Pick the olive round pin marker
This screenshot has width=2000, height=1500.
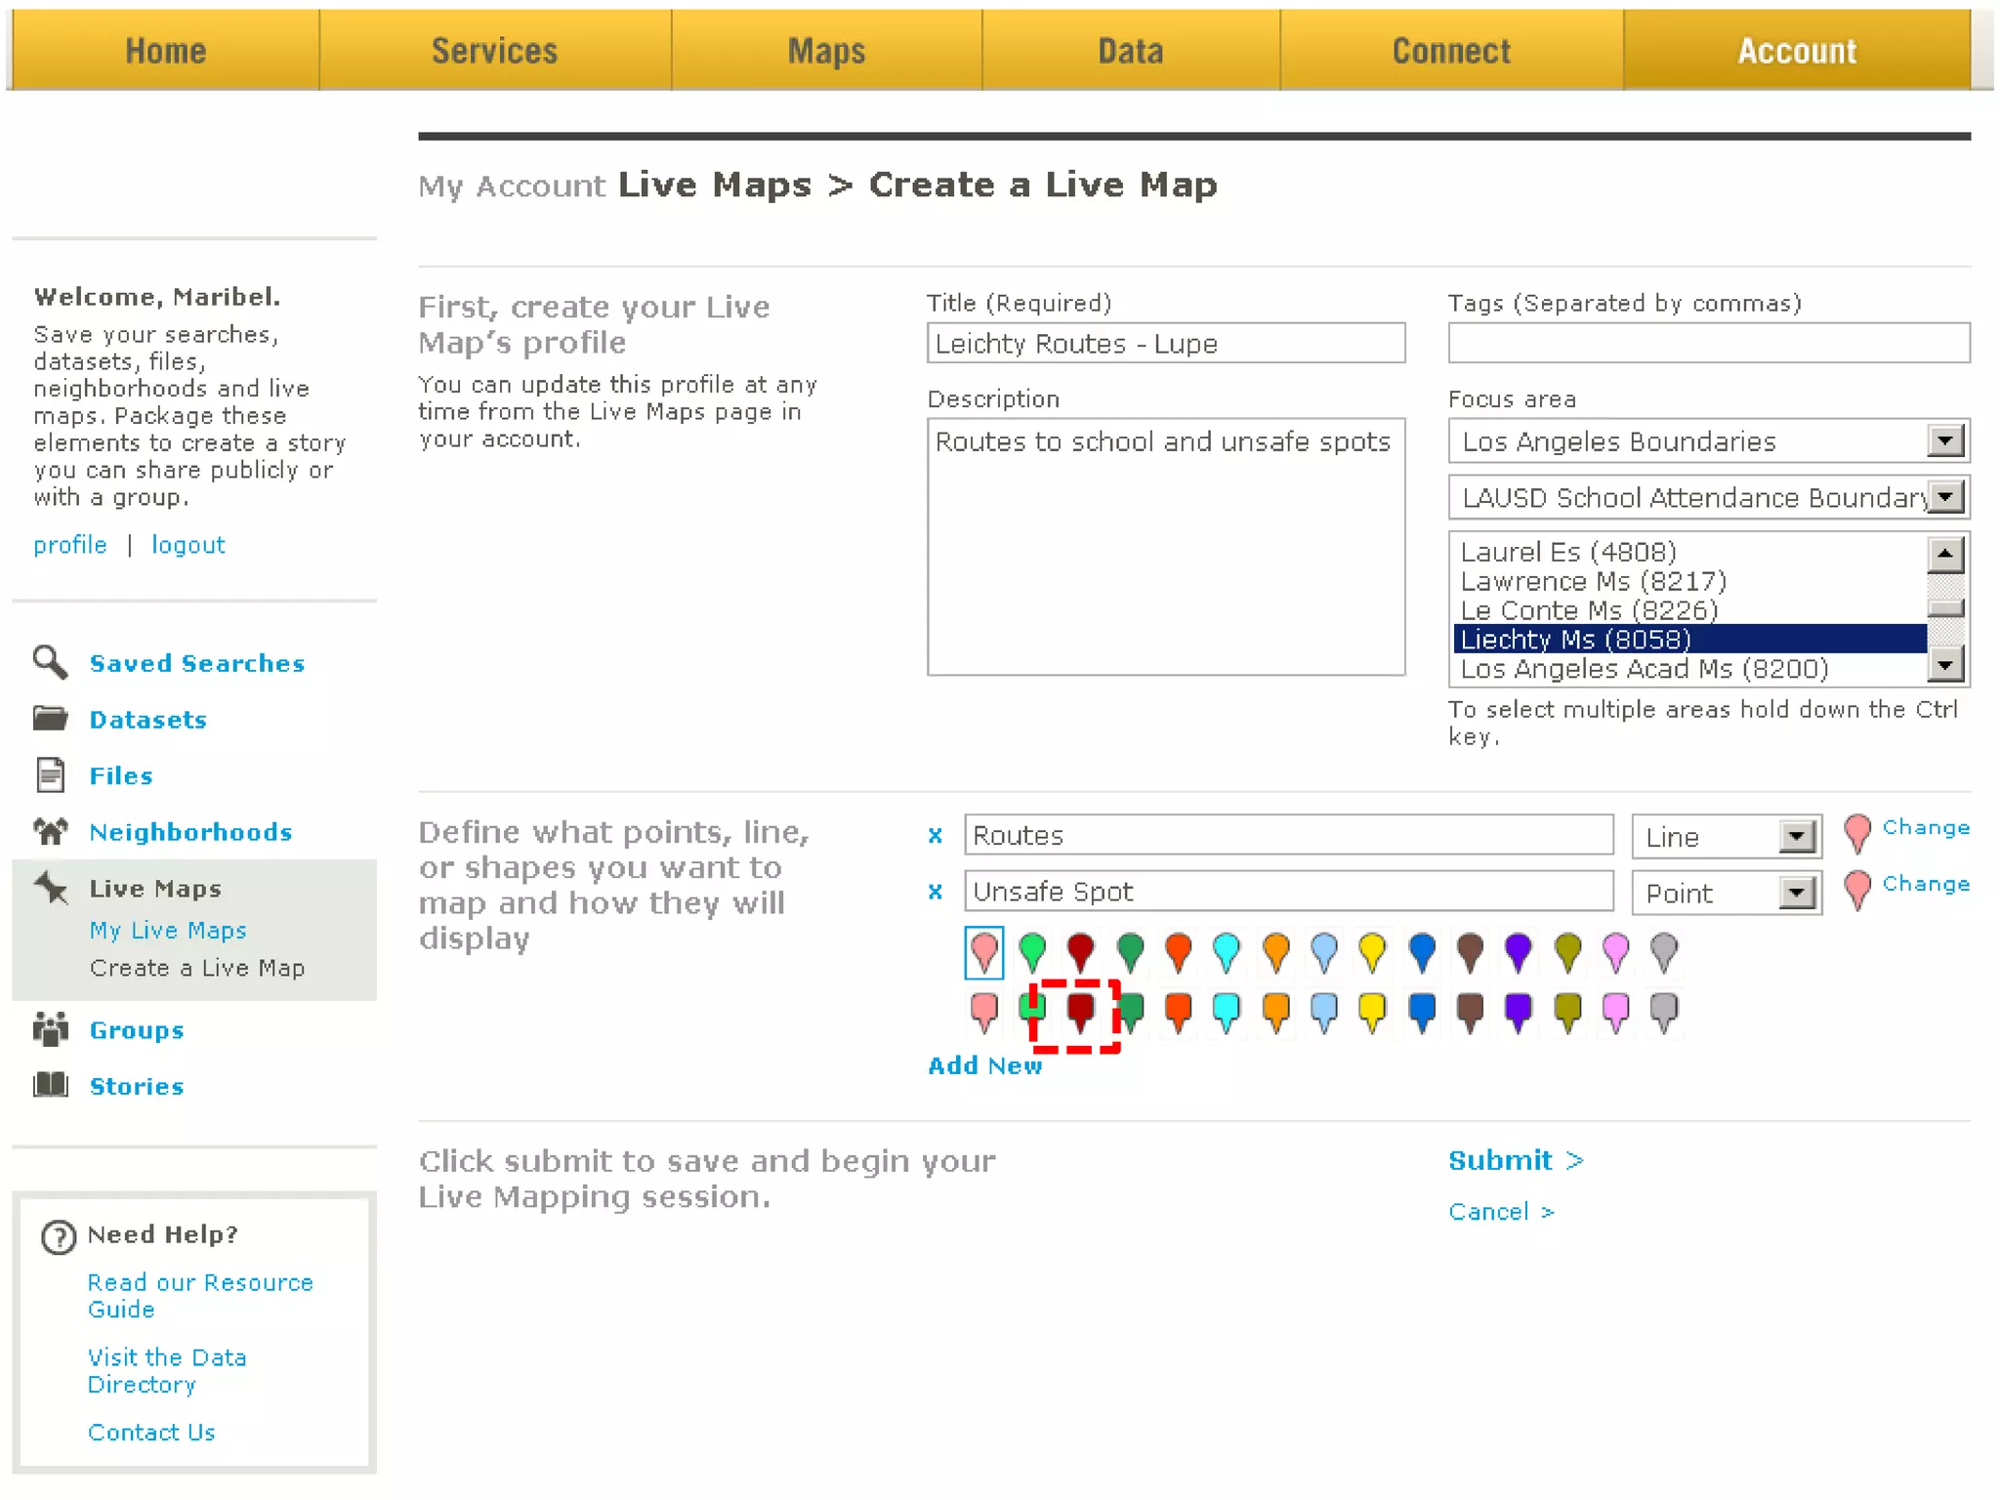[1568, 952]
